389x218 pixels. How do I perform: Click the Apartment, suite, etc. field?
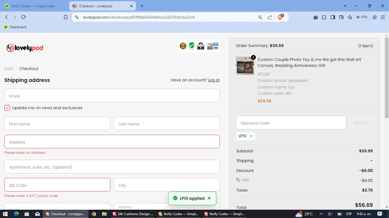point(112,167)
